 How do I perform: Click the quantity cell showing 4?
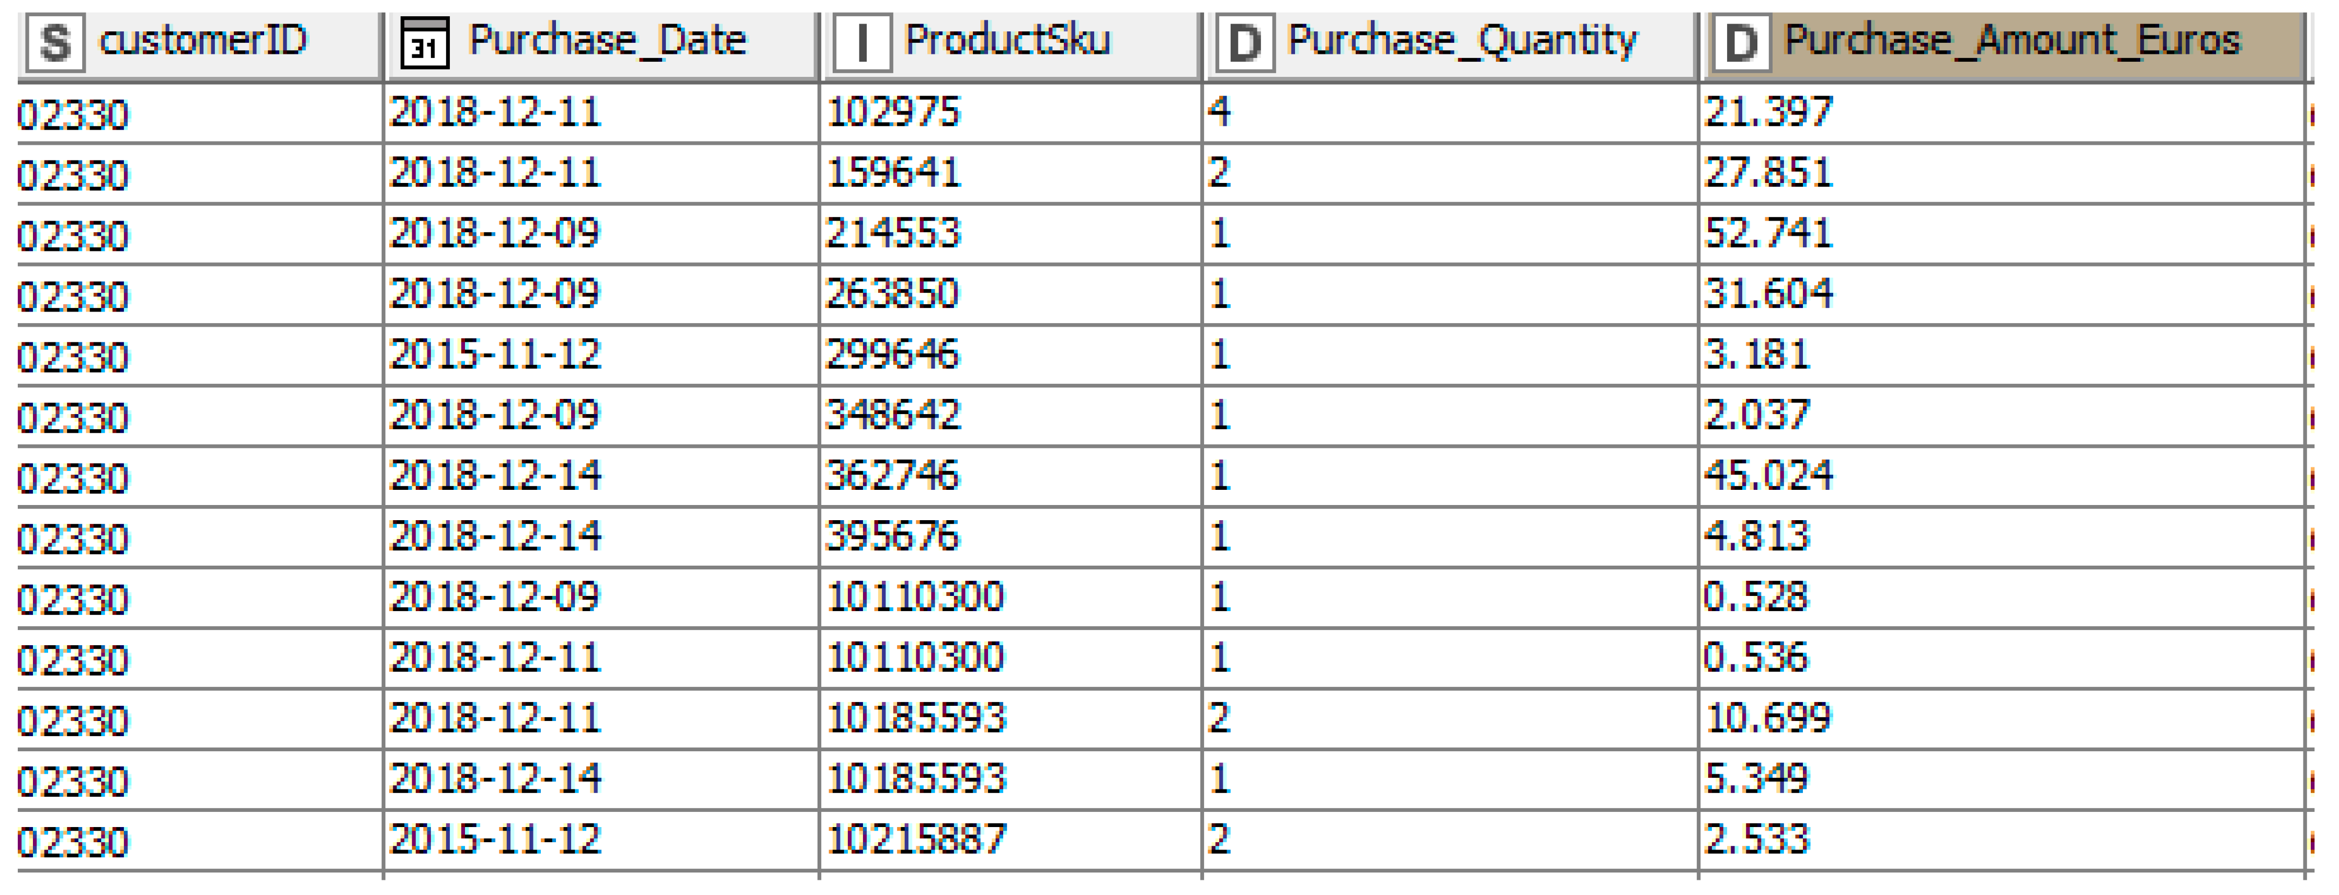pos(1219,112)
